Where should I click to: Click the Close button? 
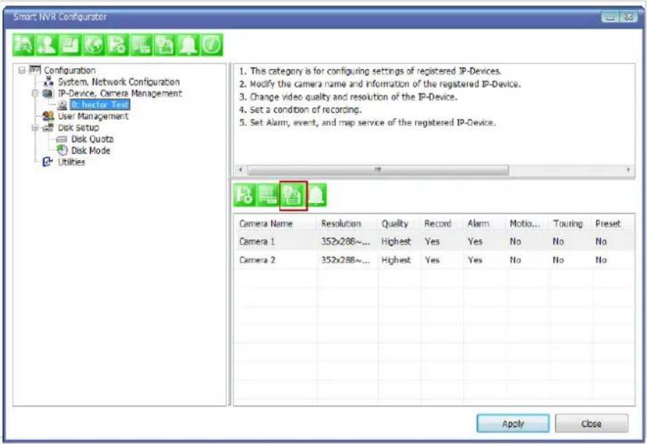pos(591,424)
